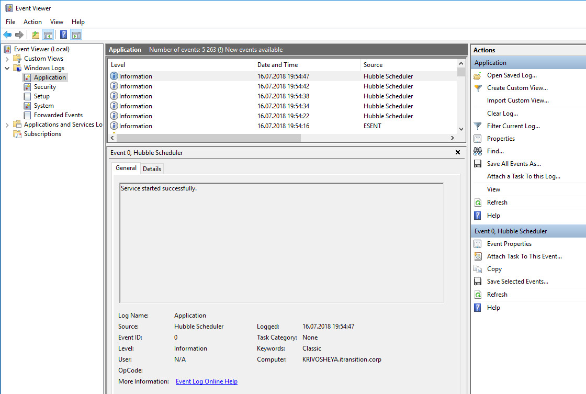Click Attach Task To This Event icon
586x394 pixels.
click(478, 256)
